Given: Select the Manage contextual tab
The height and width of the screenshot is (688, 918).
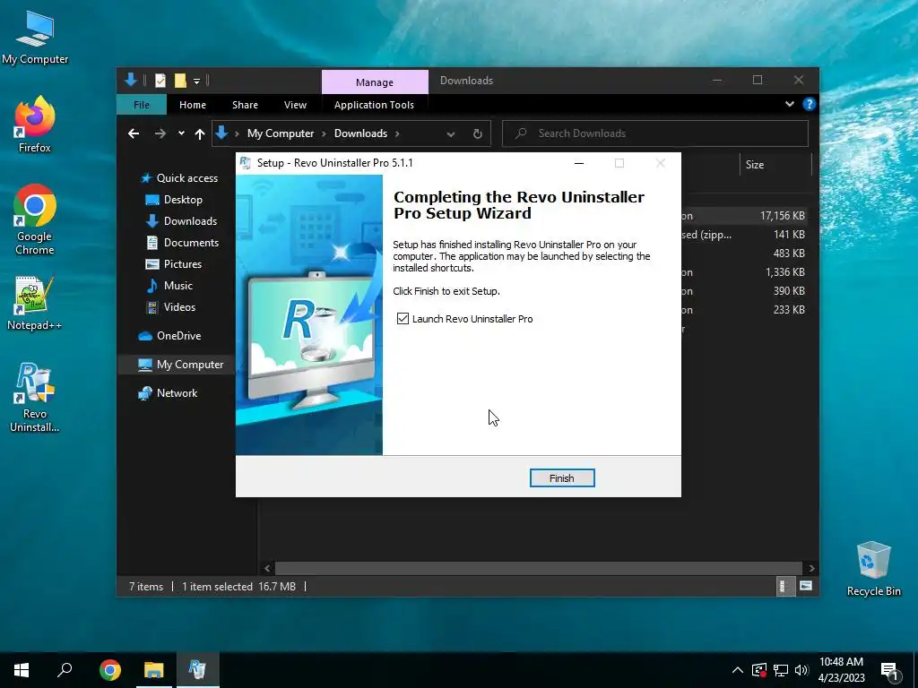Looking at the screenshot, I should 375,82.
